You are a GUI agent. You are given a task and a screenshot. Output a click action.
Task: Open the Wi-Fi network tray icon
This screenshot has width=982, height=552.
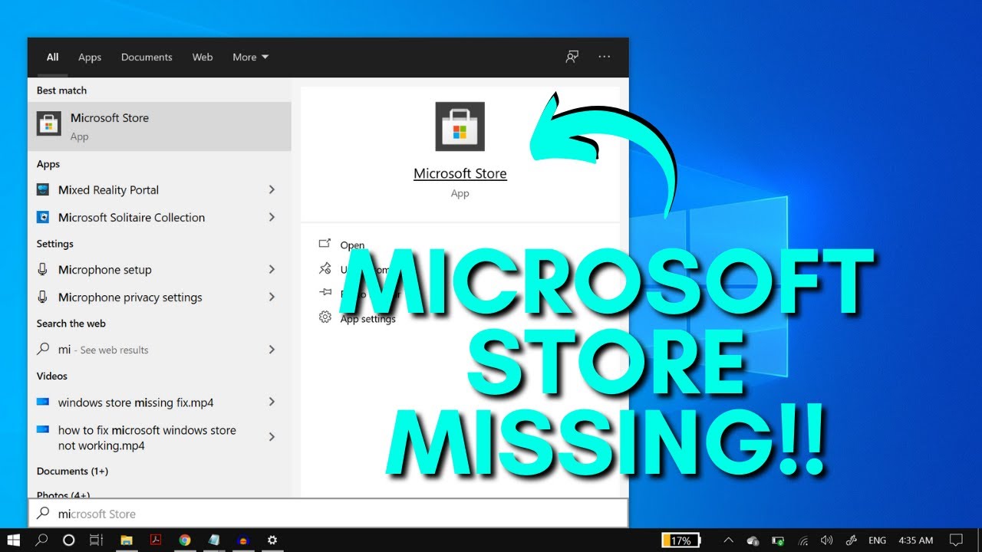(803, 540)
